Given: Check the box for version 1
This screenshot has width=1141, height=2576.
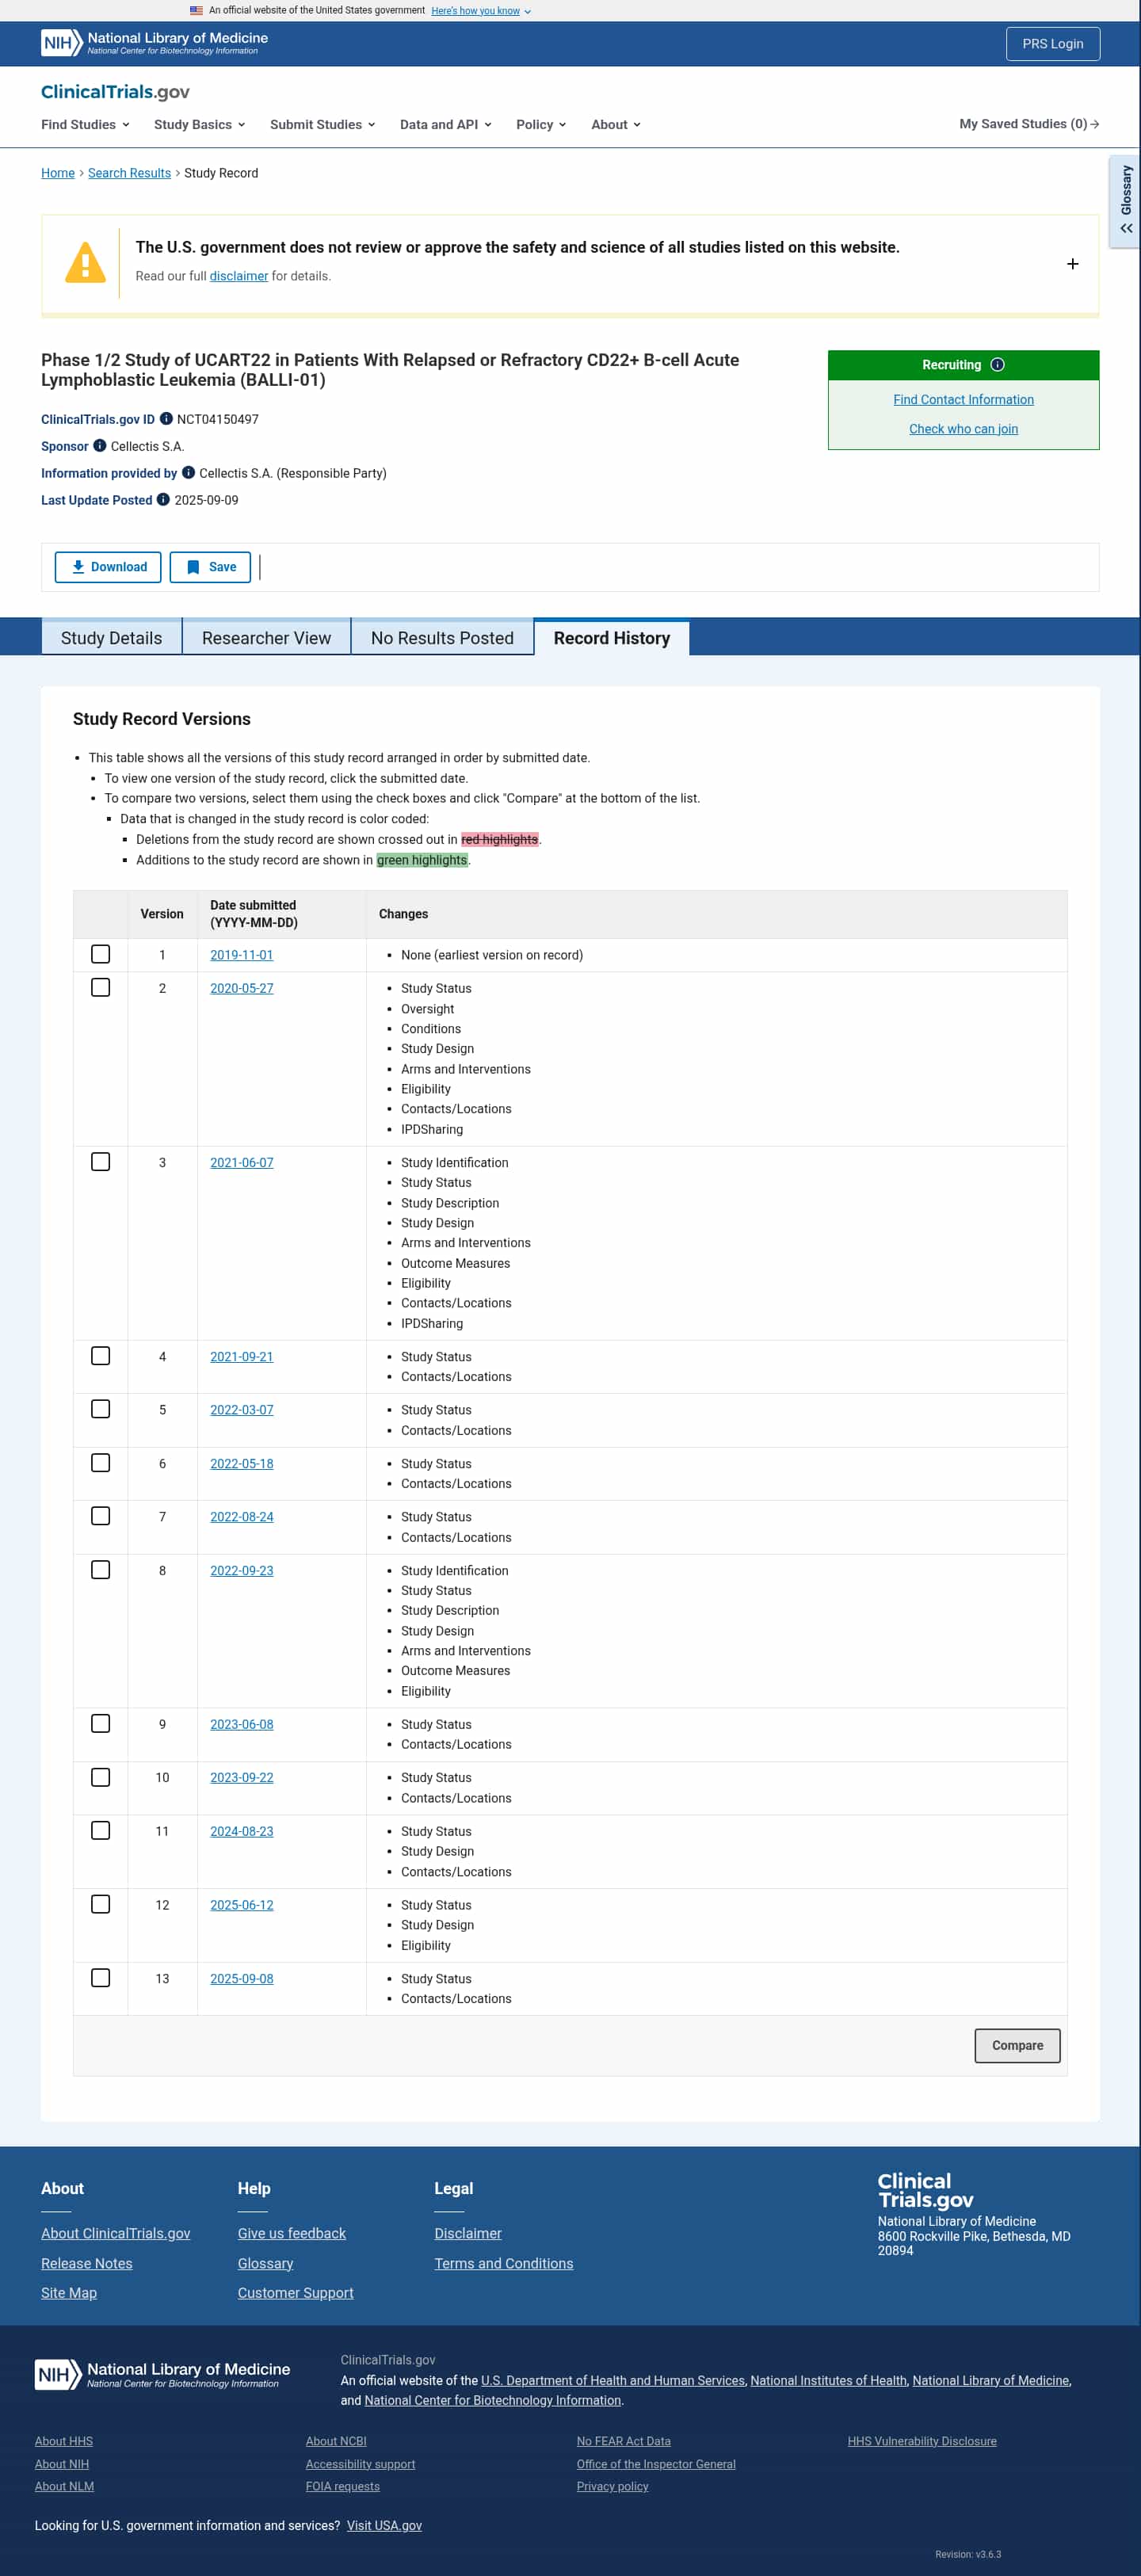Looking at the screenshot, I should [x=101, y=954].
